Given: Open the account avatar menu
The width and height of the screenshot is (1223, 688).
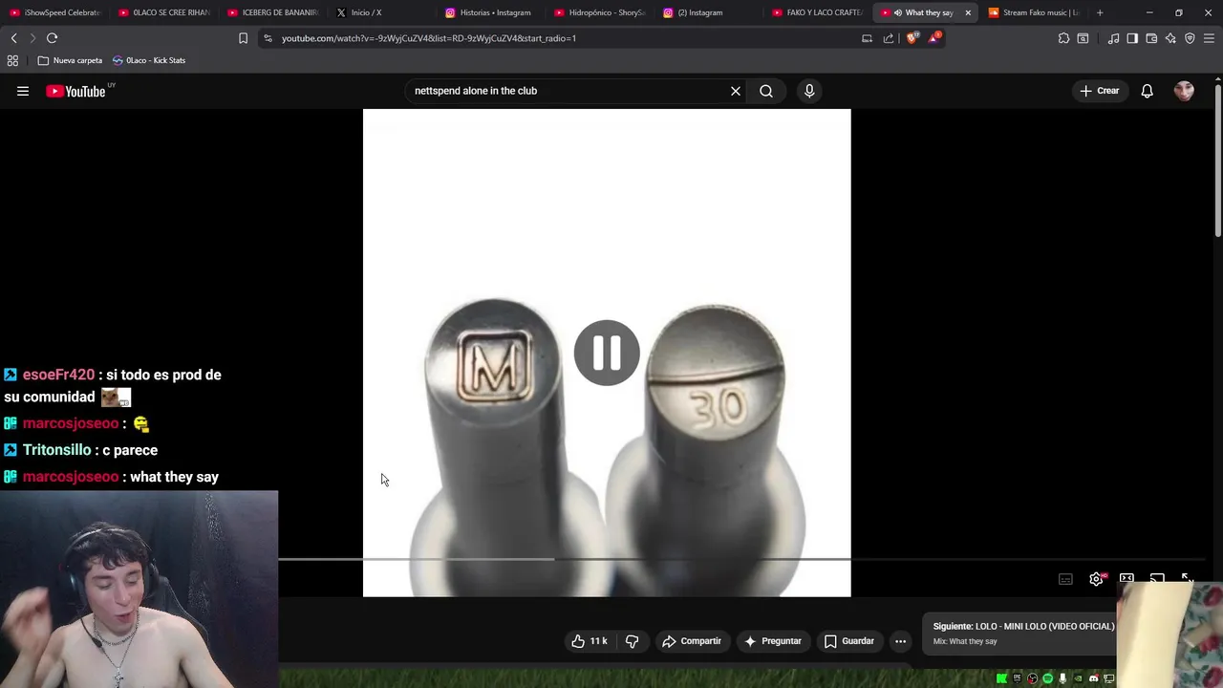Looking at the screenshot, I should click(1184, 91).
